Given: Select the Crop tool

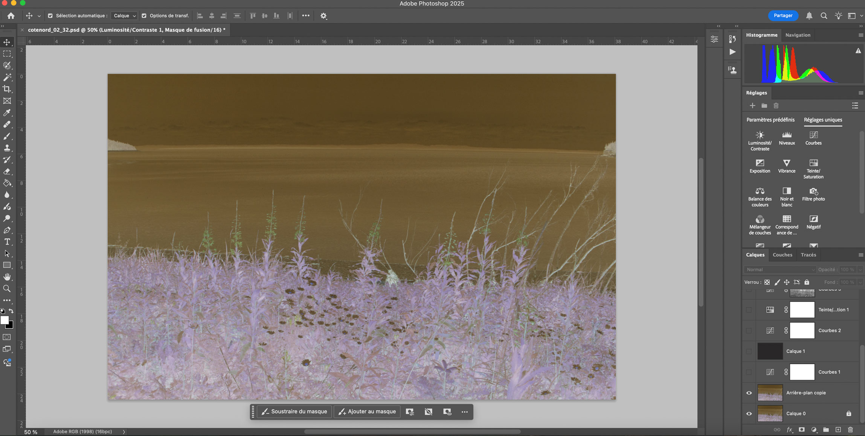Looking at the screenshot, I should (7, 89).
